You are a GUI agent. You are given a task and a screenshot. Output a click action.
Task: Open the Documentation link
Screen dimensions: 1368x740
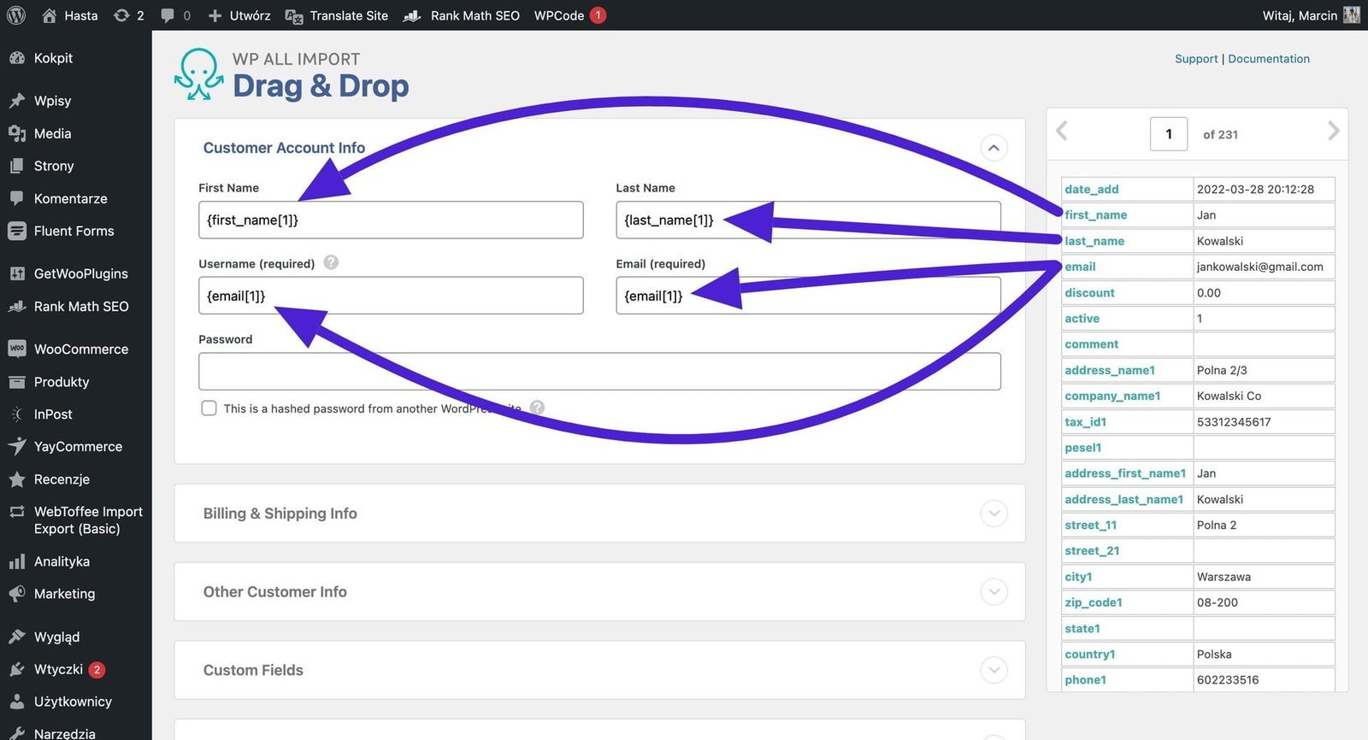pos(1268,59)
